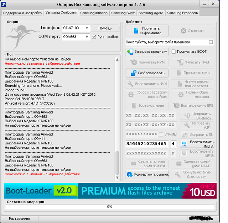Screen dimensions: 228x223
Task: Toggle the manual selection (Ручн. выбор) checkbox
Action: pos(94,37)
